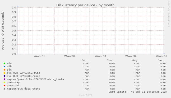Click the Week 35 axis label
This screenshot has width=171, height=98.
[x=161, y=56]
